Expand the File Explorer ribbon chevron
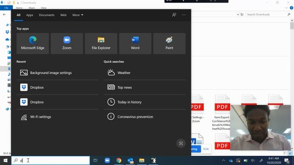 coord(287,8)
